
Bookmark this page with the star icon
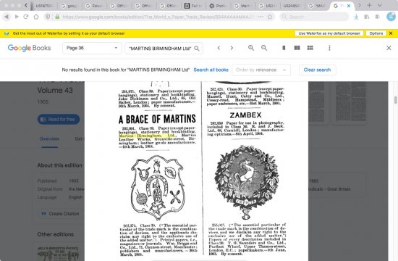point(270,17)
